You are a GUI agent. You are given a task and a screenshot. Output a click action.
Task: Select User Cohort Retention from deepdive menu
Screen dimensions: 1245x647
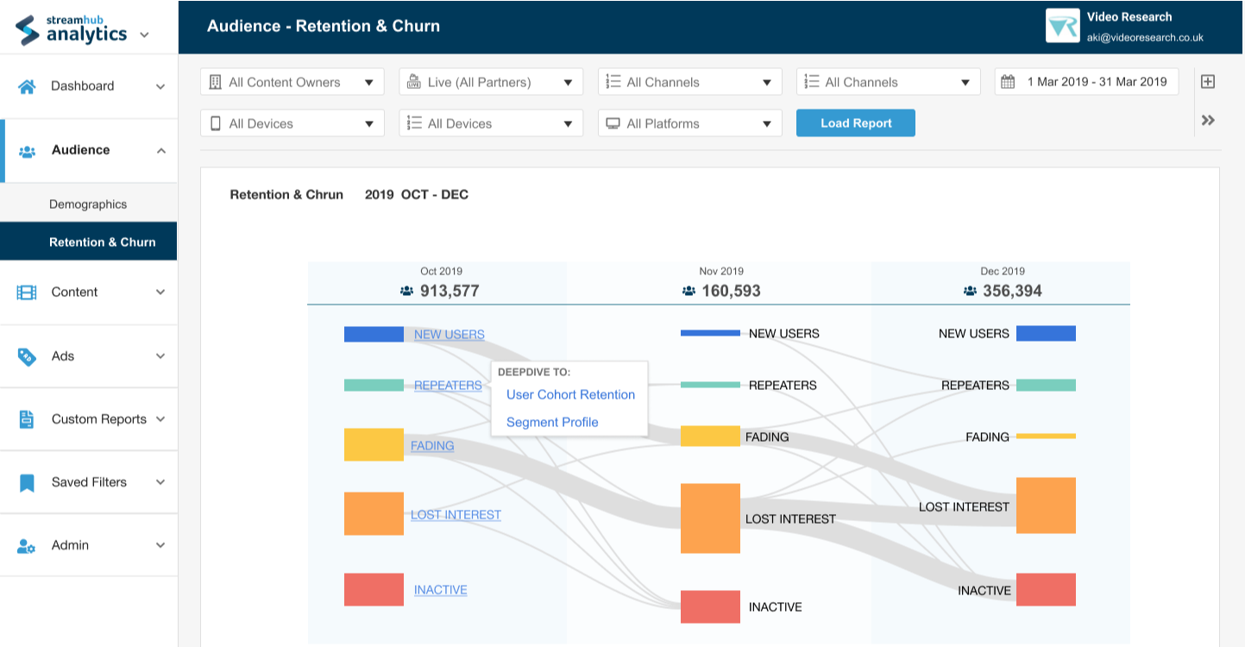(x=570, y=395)
